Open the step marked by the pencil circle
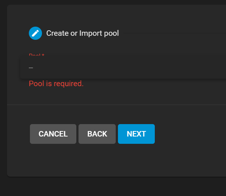This screenshot has width=226, height=196. tap(35, 33)
